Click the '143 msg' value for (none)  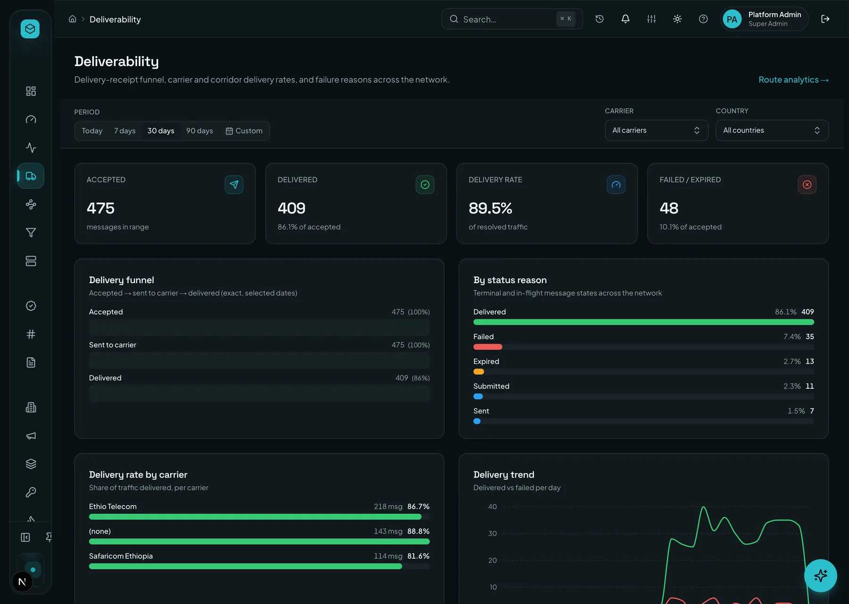388,531
